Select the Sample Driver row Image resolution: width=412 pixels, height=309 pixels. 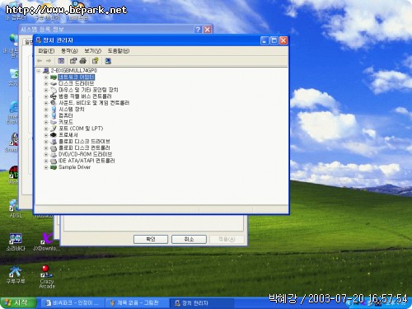point(74,167)
